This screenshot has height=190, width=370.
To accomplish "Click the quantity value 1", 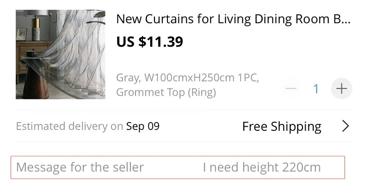I will pos(316,89).
